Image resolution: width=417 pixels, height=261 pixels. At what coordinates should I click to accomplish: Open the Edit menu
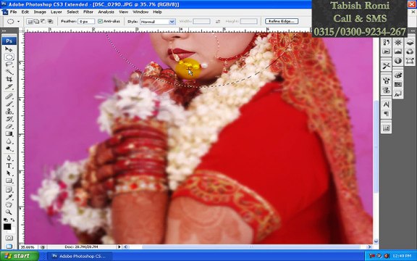coord(25,12)
